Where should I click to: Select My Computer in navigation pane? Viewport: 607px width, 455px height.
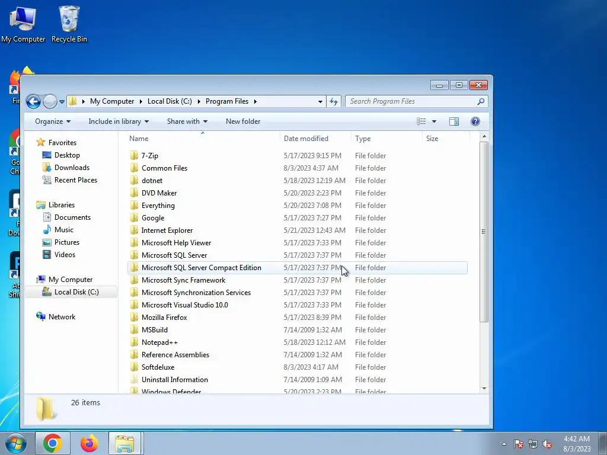pyautogui.click(x=71, y=280)
